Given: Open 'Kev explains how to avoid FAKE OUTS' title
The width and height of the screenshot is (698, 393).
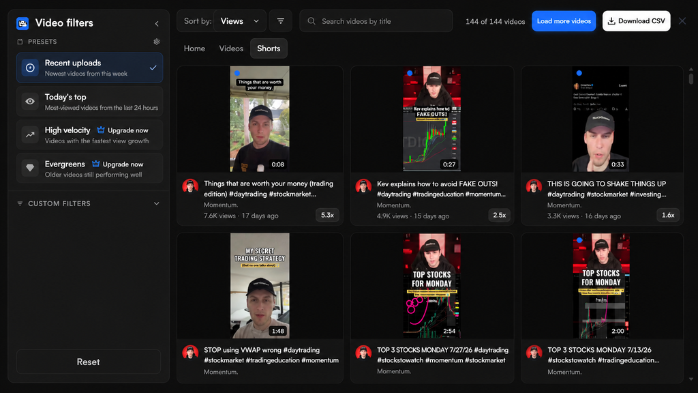Looking at the screenshot, I should coord(441,189).
